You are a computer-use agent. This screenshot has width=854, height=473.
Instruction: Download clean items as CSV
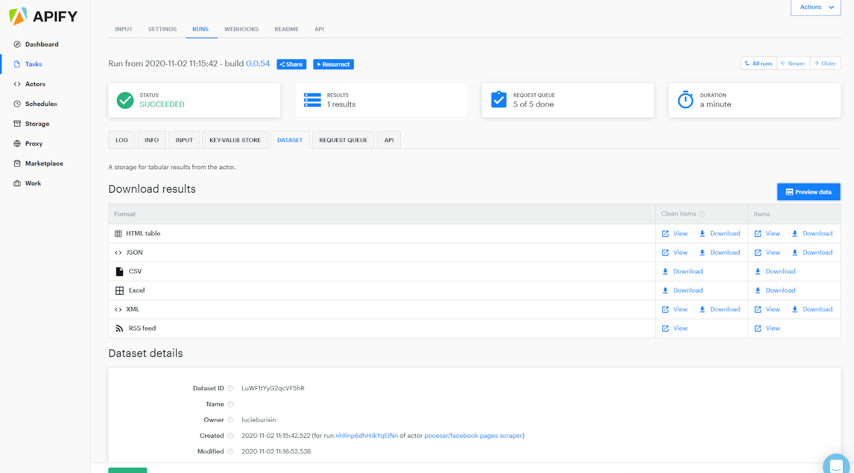(x=683, y=272)
